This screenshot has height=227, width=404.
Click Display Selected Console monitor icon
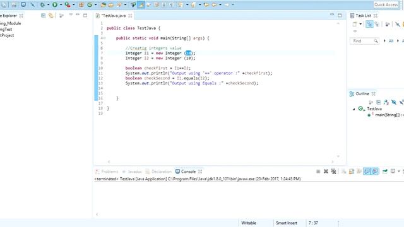click(393, 172)
